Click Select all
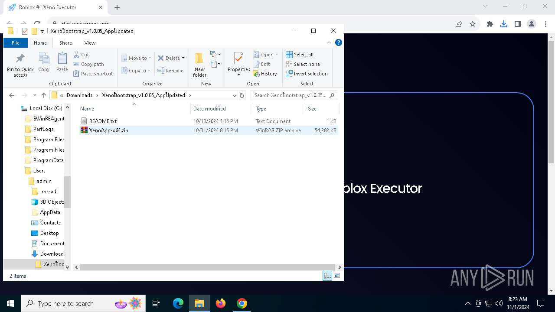555x312 pixels. pos(300,55)
